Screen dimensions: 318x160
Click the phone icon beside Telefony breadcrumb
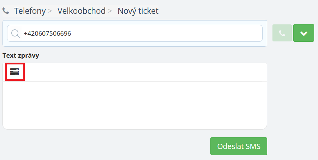pyautogui.click(x=6, y=11)
